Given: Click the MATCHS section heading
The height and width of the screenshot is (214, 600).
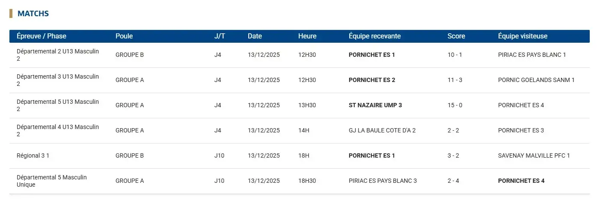Looking at the screenshot, I should tap(33, 14).
